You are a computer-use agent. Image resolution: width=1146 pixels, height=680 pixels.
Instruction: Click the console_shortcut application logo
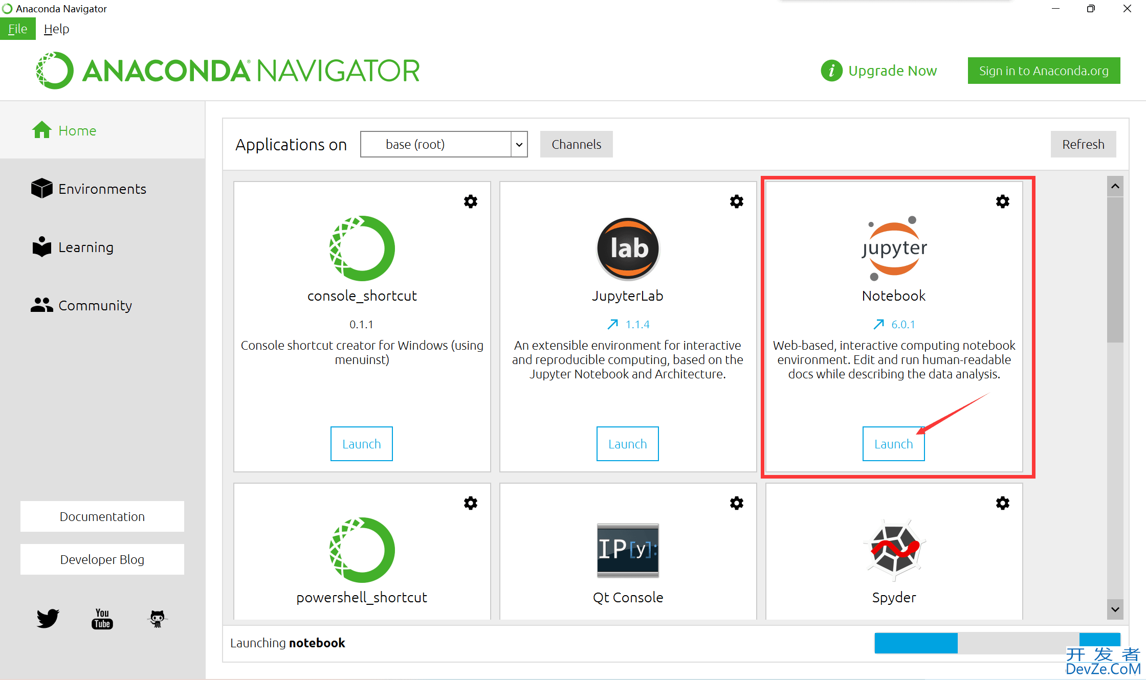point(362,248)
